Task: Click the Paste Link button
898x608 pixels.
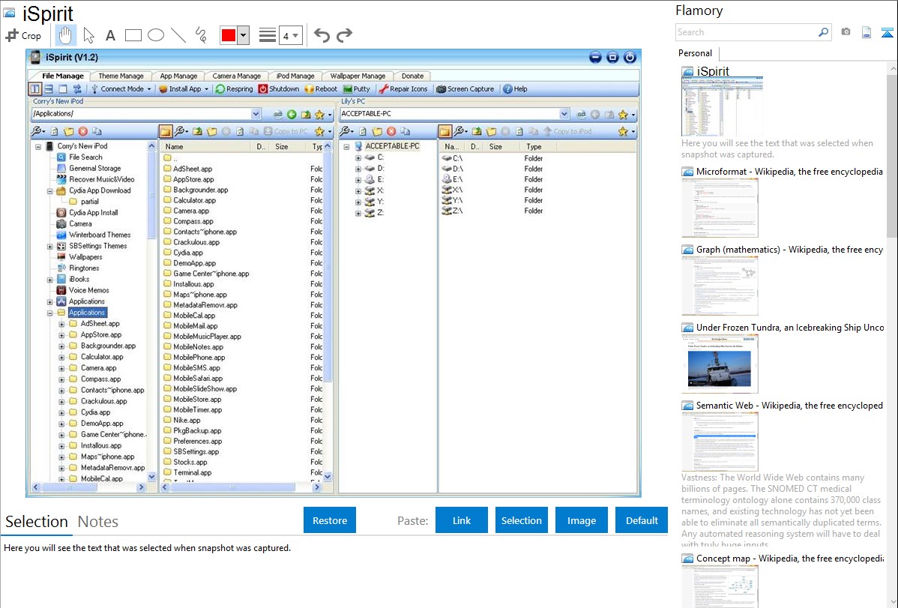Action: tap(462, 520)
